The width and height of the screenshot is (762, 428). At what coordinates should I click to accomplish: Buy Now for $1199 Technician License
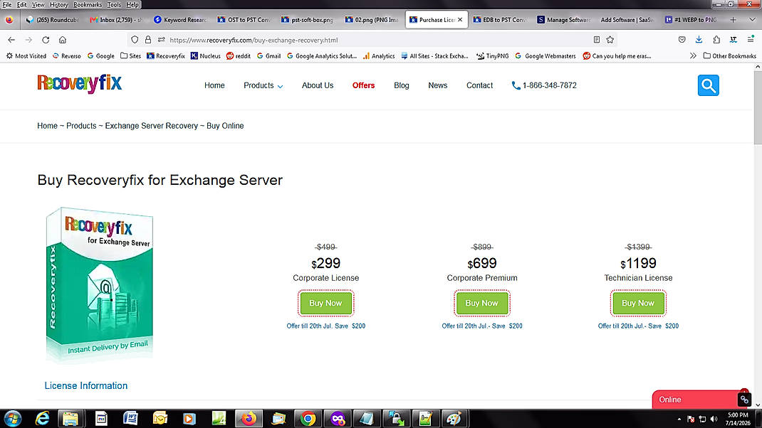(638, 303)
